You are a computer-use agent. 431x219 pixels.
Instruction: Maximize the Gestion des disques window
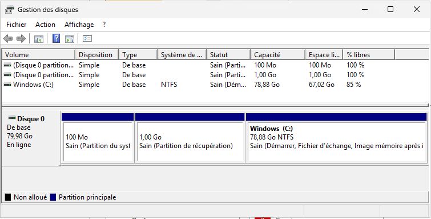click(x=390, y=9)
